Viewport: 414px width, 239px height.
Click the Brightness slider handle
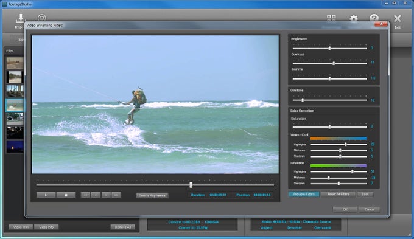(x=329, y=48)
